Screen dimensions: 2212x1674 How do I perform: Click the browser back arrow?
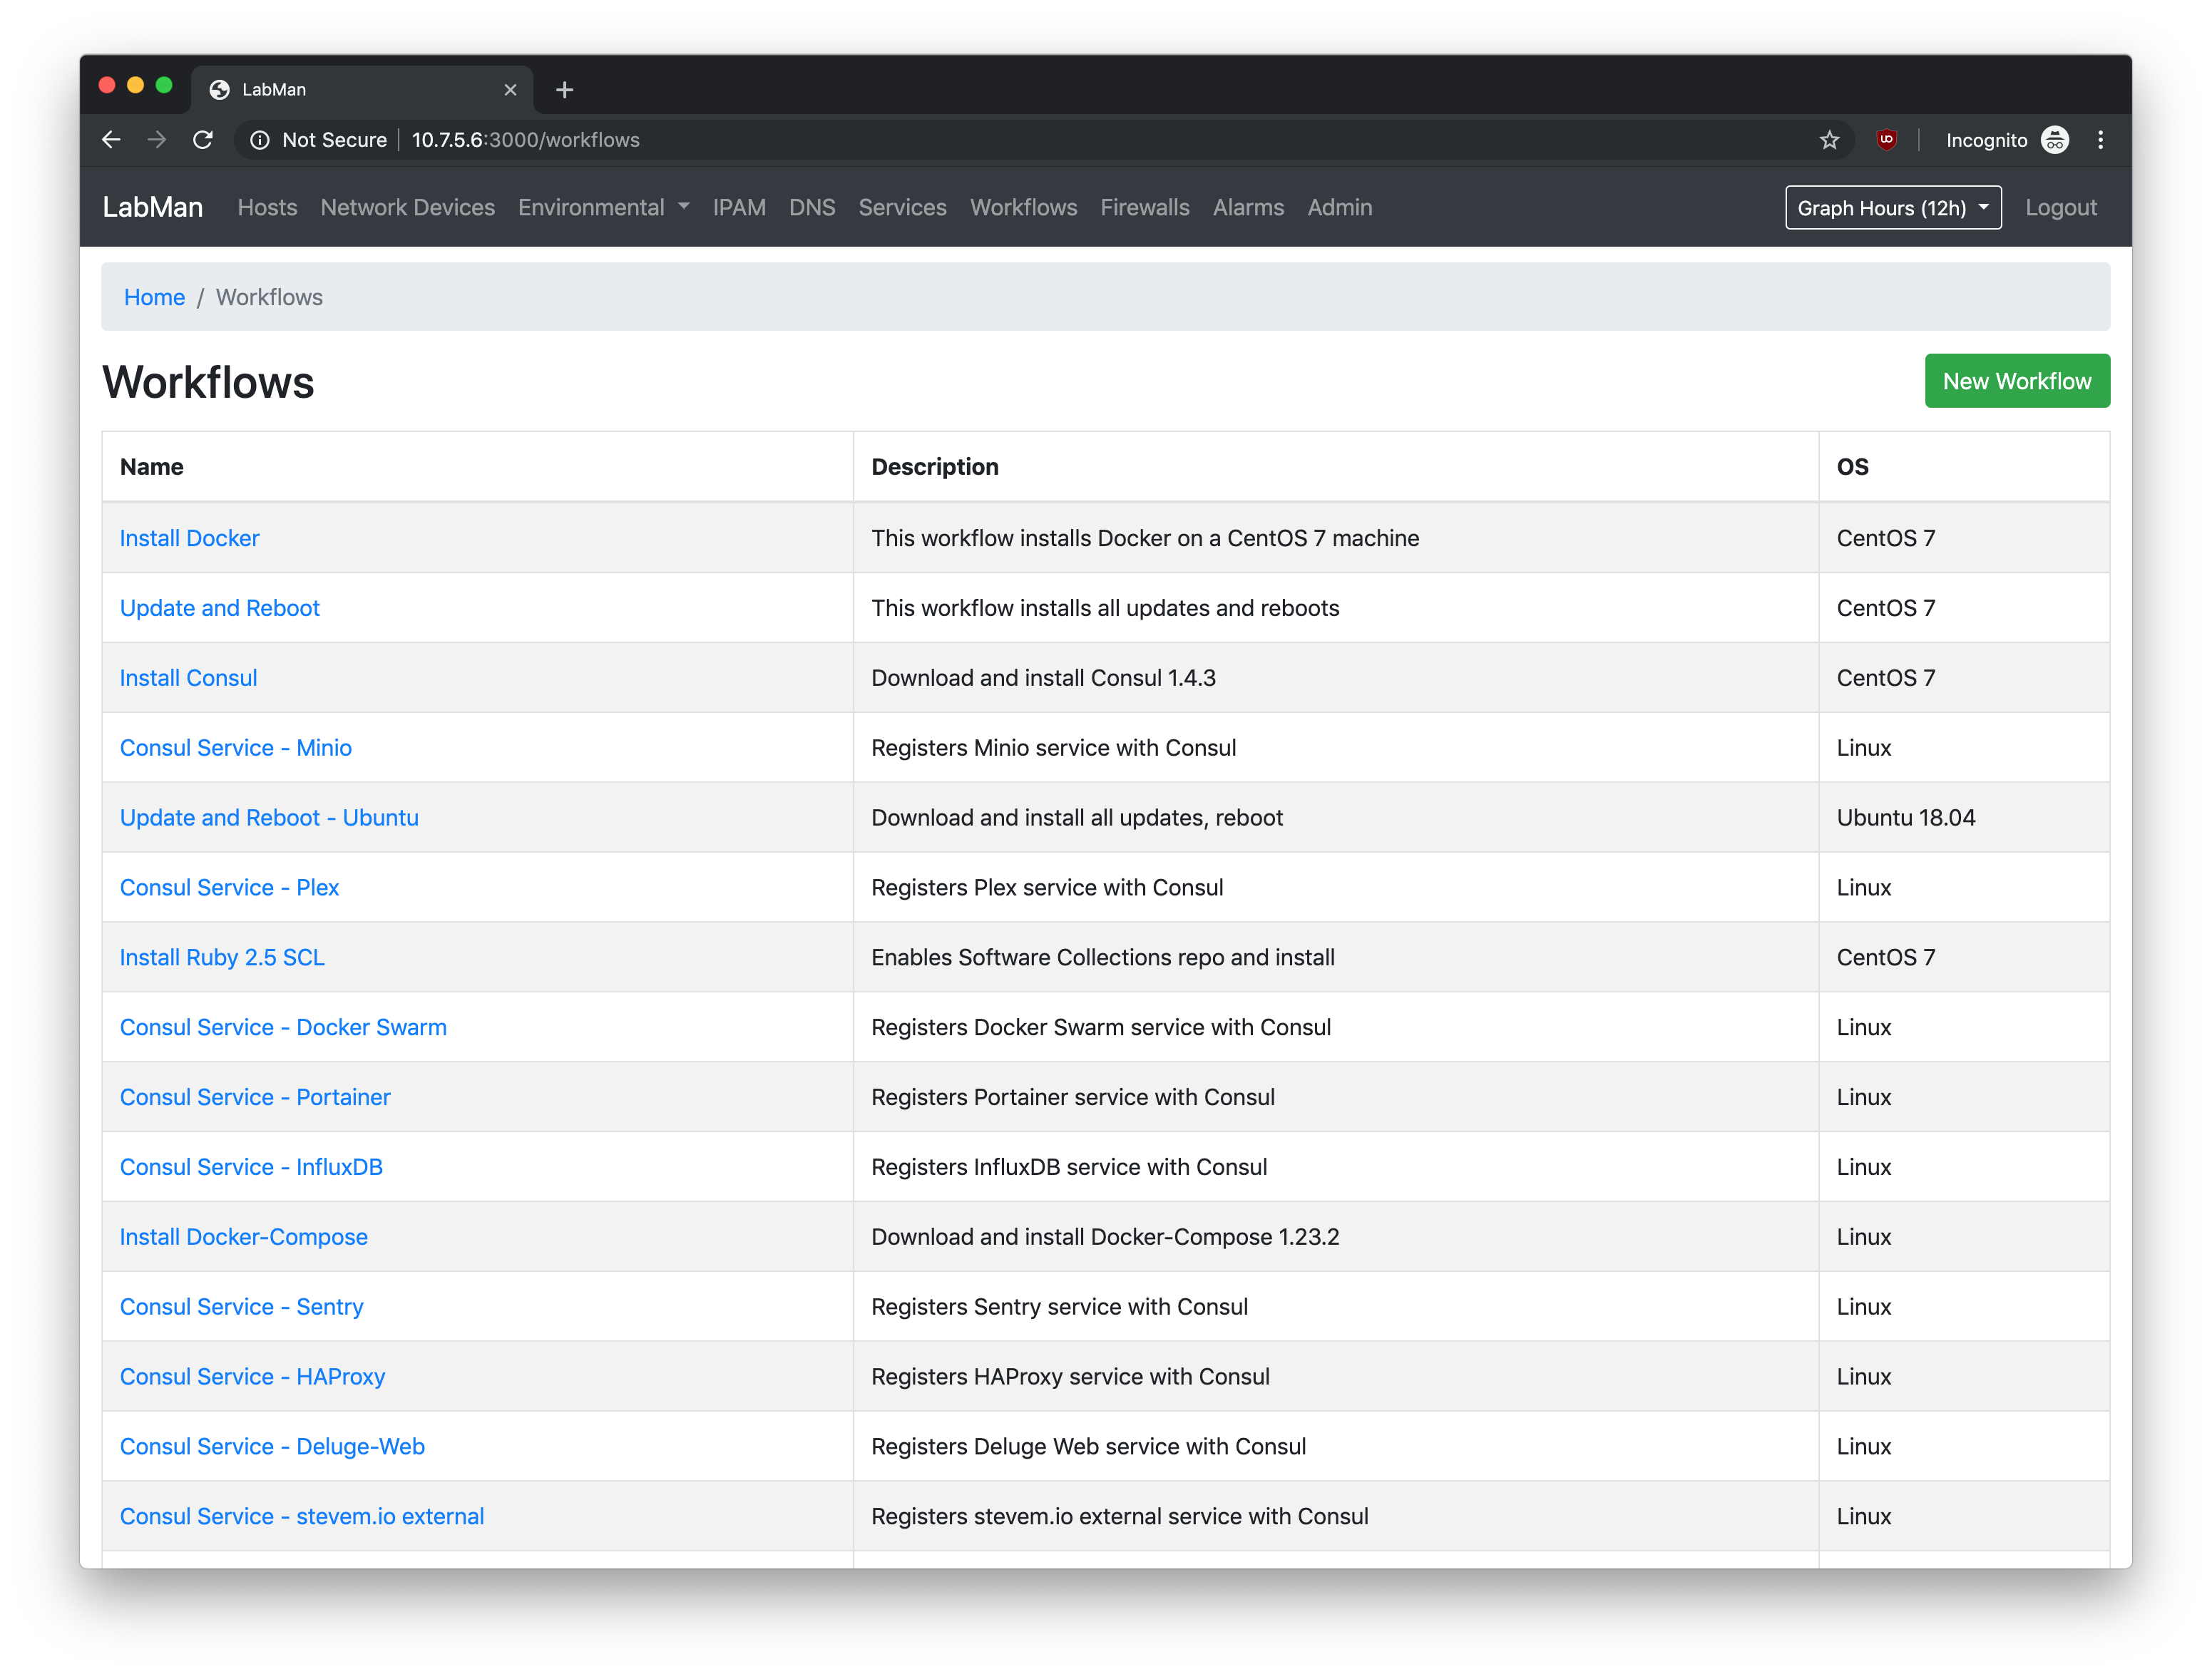(x=111, y=140)
